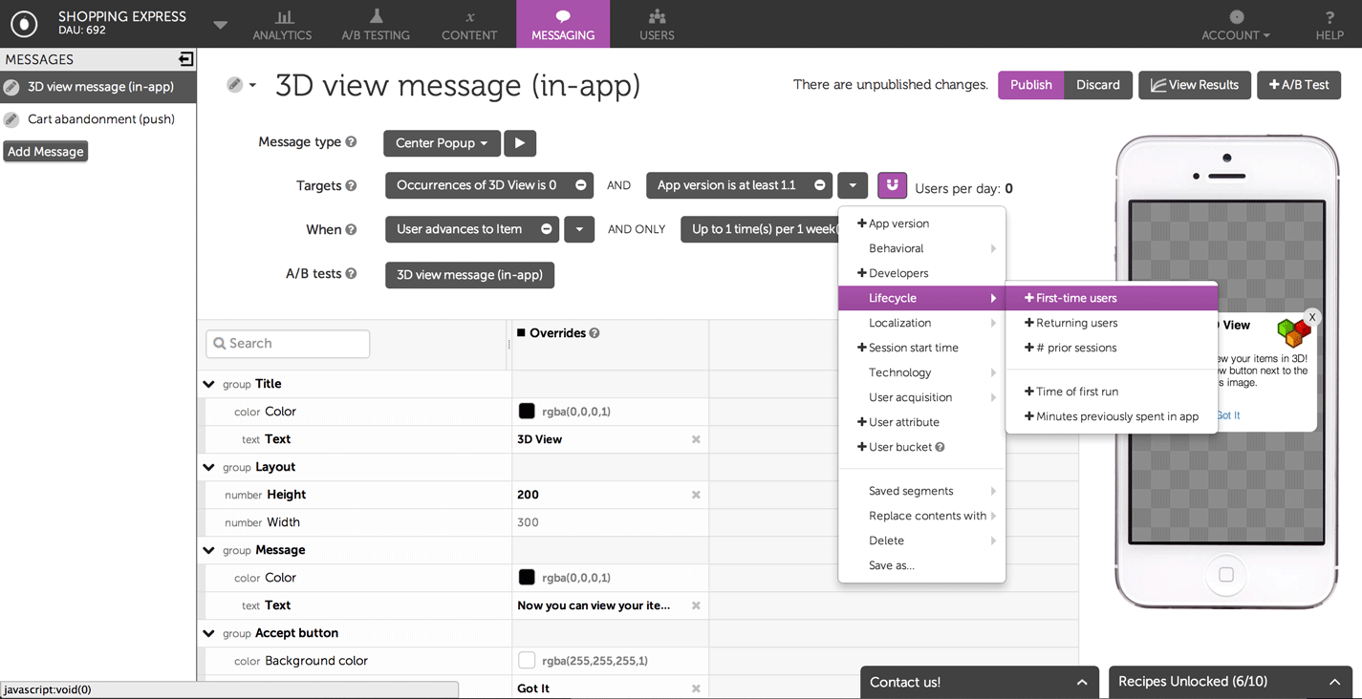1362x699 pixels.
Task: Open the Center Popup message type dropdown
Action: 442,143
